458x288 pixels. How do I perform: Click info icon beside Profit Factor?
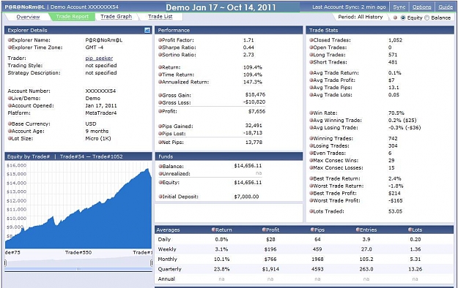(x=160, y=40)
